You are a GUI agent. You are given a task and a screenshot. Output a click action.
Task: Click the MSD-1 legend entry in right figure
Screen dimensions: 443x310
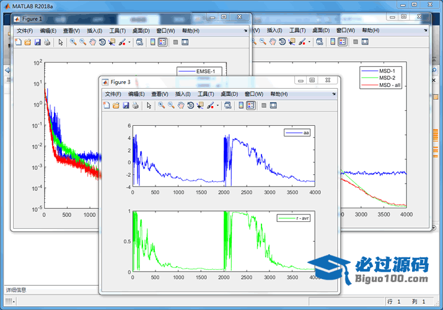click(x=381, y=71)
